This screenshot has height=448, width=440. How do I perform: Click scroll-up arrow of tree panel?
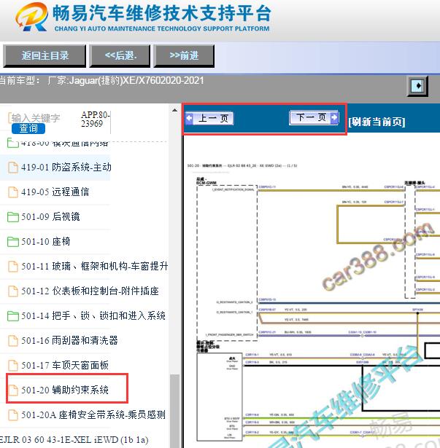(x=174, y=110)
